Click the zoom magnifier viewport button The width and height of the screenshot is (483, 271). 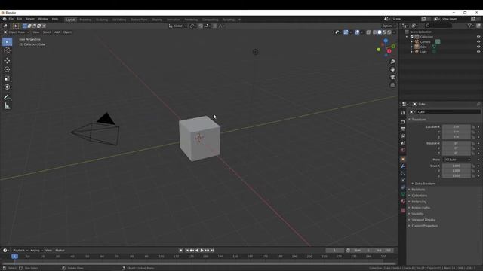392,62
